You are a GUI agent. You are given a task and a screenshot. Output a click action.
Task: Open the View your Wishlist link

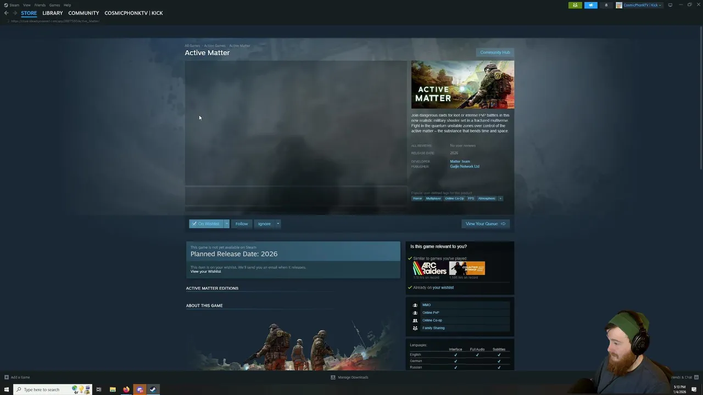[206, 272]
